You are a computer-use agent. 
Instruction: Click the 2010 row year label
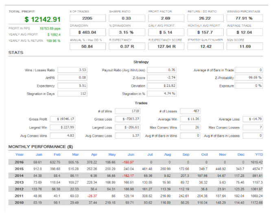click(x=20, y=202)
